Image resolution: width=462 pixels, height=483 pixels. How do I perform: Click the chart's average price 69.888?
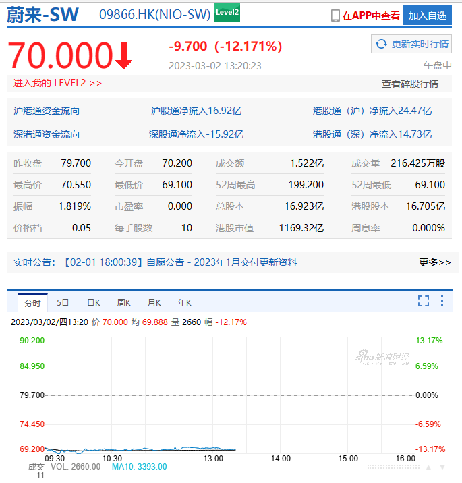point(155,322)
